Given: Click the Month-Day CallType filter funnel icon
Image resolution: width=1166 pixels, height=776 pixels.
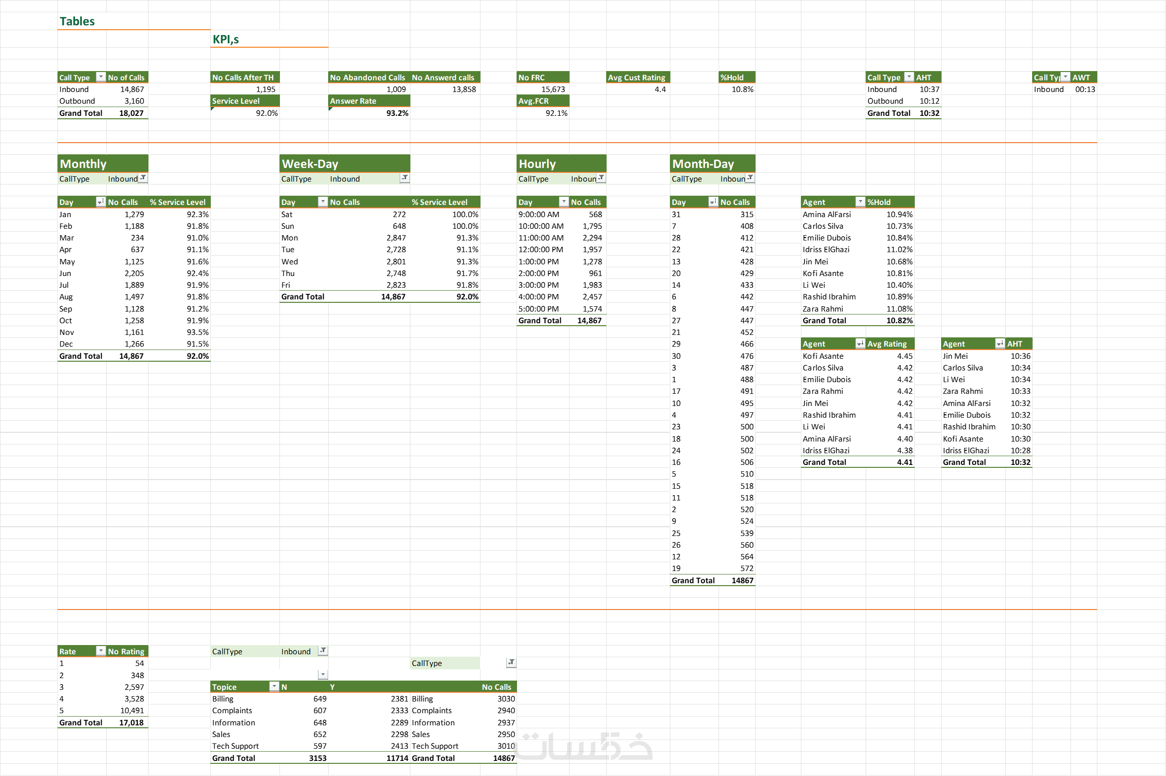Looking at the screenshot, I should [750, 178].
